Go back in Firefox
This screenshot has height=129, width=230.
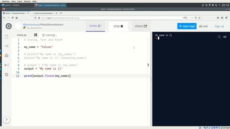point(4,18)
